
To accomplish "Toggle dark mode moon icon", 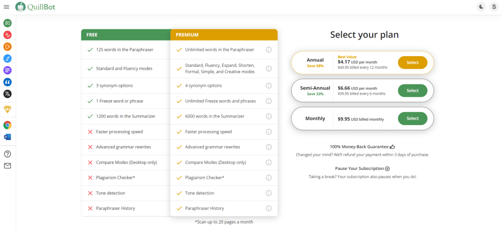I will [x=481, y=7].
